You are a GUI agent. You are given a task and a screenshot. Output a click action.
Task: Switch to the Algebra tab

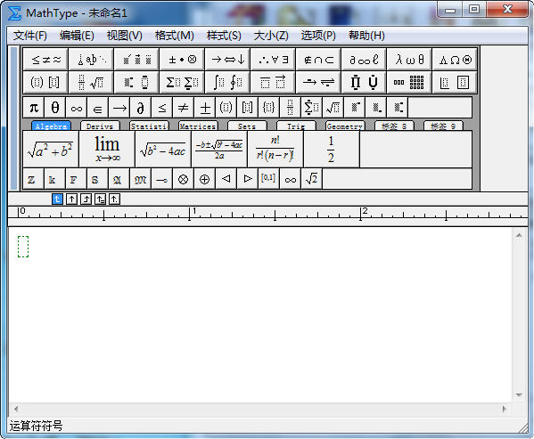[51, 126]
